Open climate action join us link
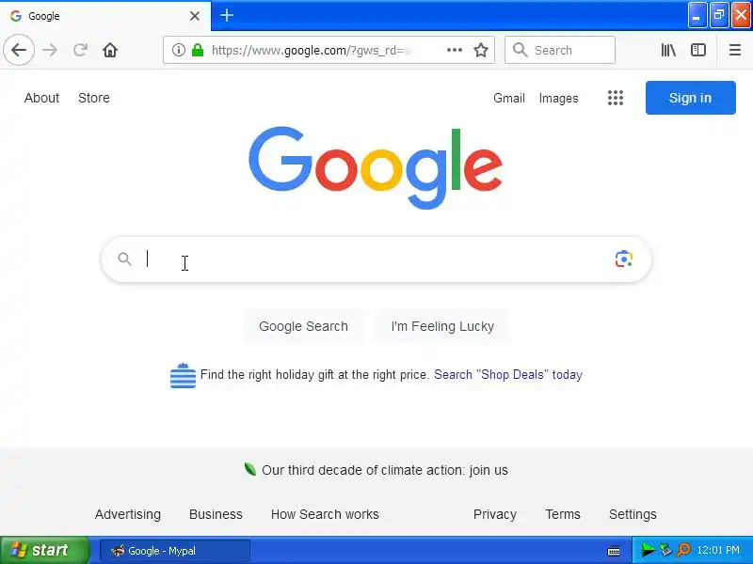The image size is (753, 564). coord(385,470)
